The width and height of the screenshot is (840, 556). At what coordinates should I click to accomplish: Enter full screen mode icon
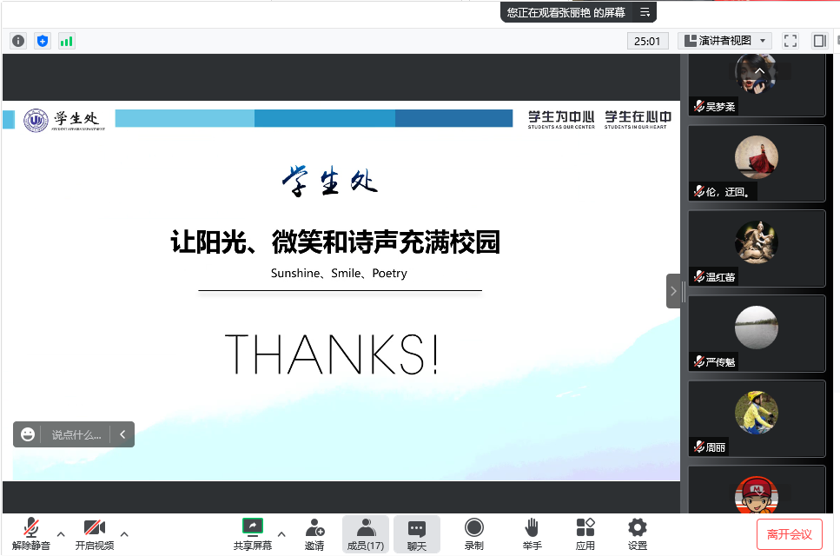790,41
